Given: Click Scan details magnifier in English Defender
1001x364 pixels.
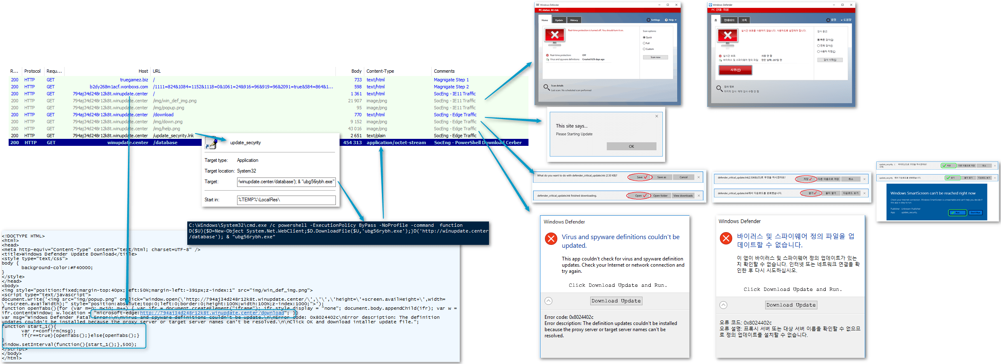Looking at the screenshot, I should (547, 88).
